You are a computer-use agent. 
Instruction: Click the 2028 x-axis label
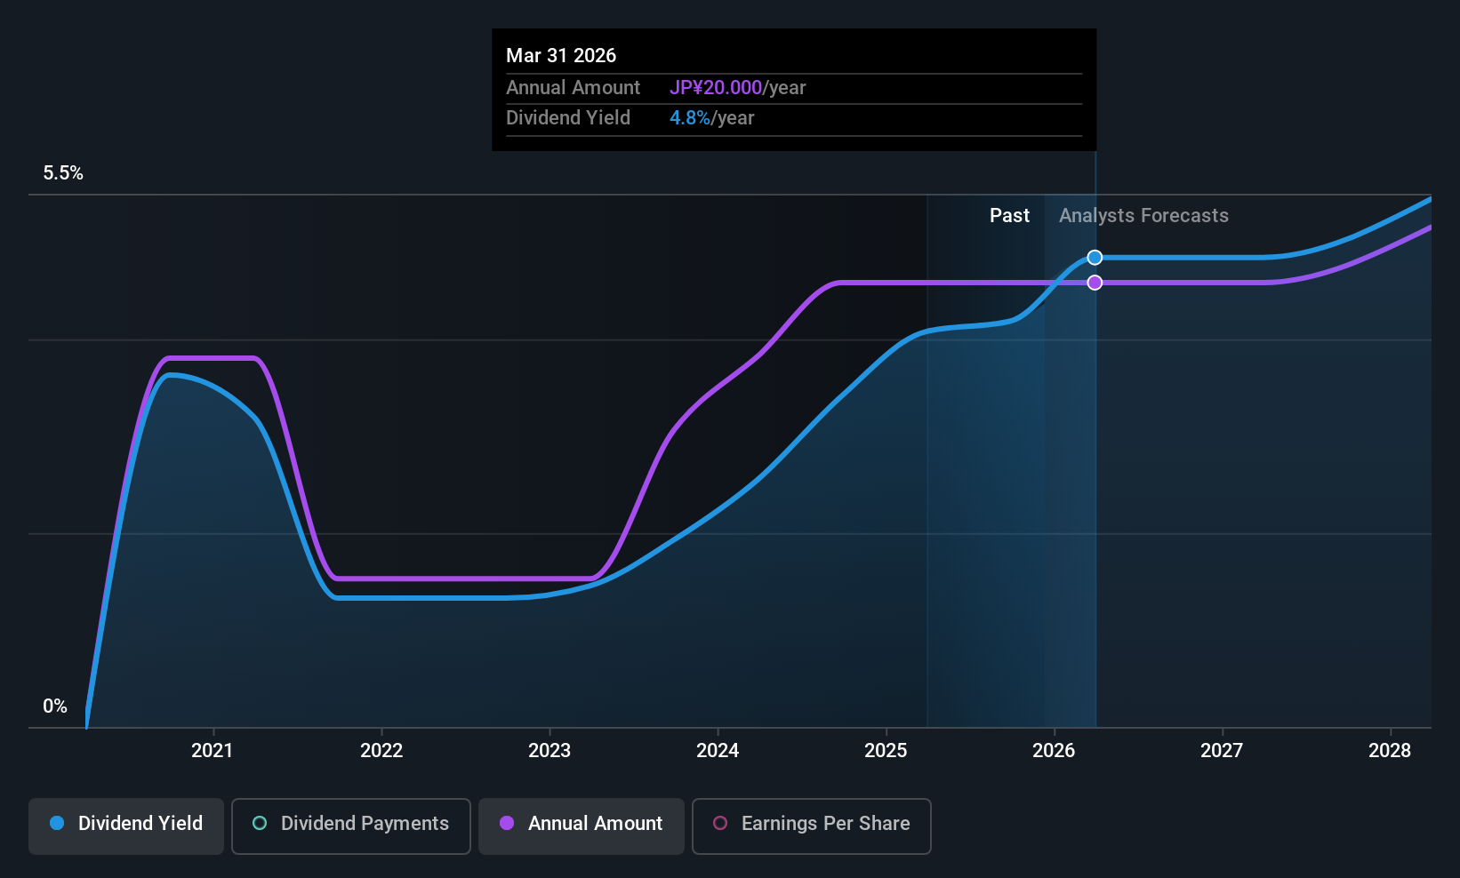[1390, 751]
